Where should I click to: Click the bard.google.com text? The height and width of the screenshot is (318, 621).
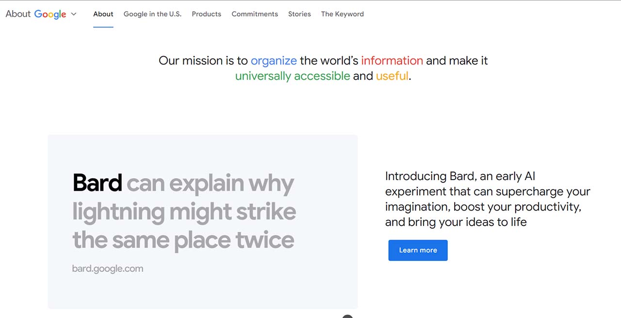click(x=108, y=269)
